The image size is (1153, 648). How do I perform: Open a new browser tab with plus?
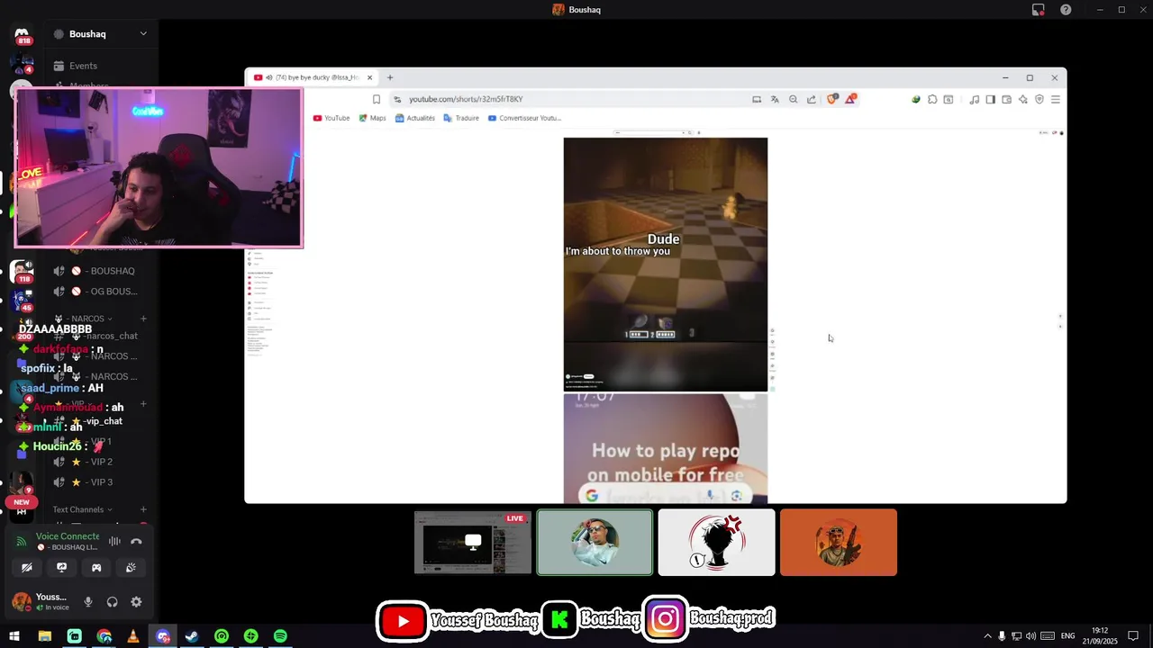click(390, 77)
